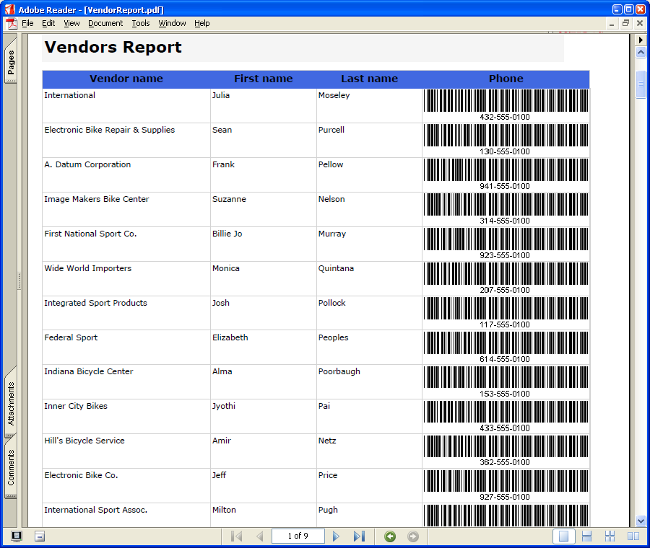The image size is (650, 548).
Task: Select Hill's Bicycle Service text
Action: click(x=84, y=441)
